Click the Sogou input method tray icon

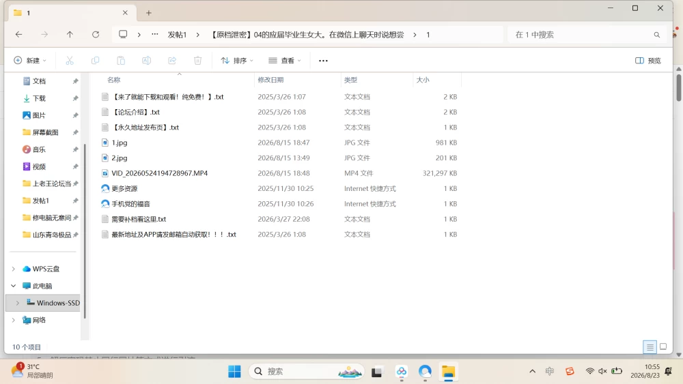point(570,371)
